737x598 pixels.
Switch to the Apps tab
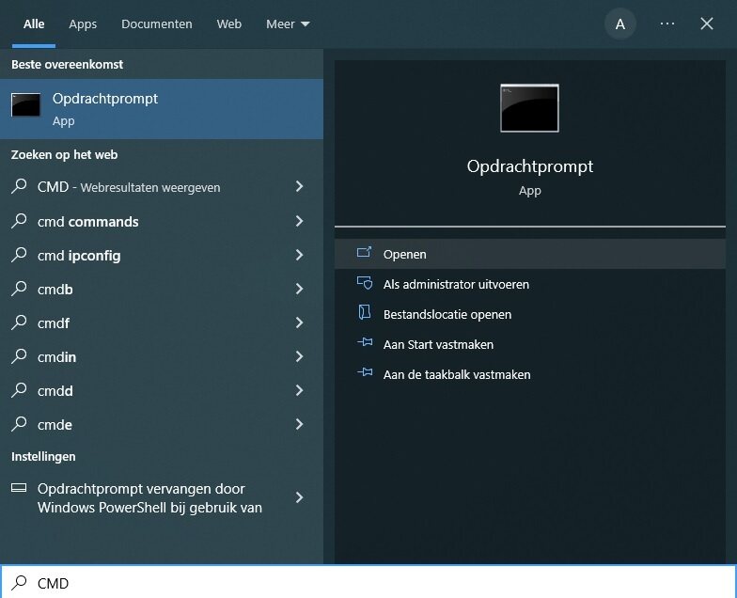(x=83, y=24)
